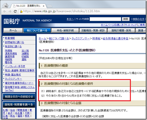Open 確定申告書等作成コーナー link
Viewport: 147px width, 120px height.
(x=19, y=83)
